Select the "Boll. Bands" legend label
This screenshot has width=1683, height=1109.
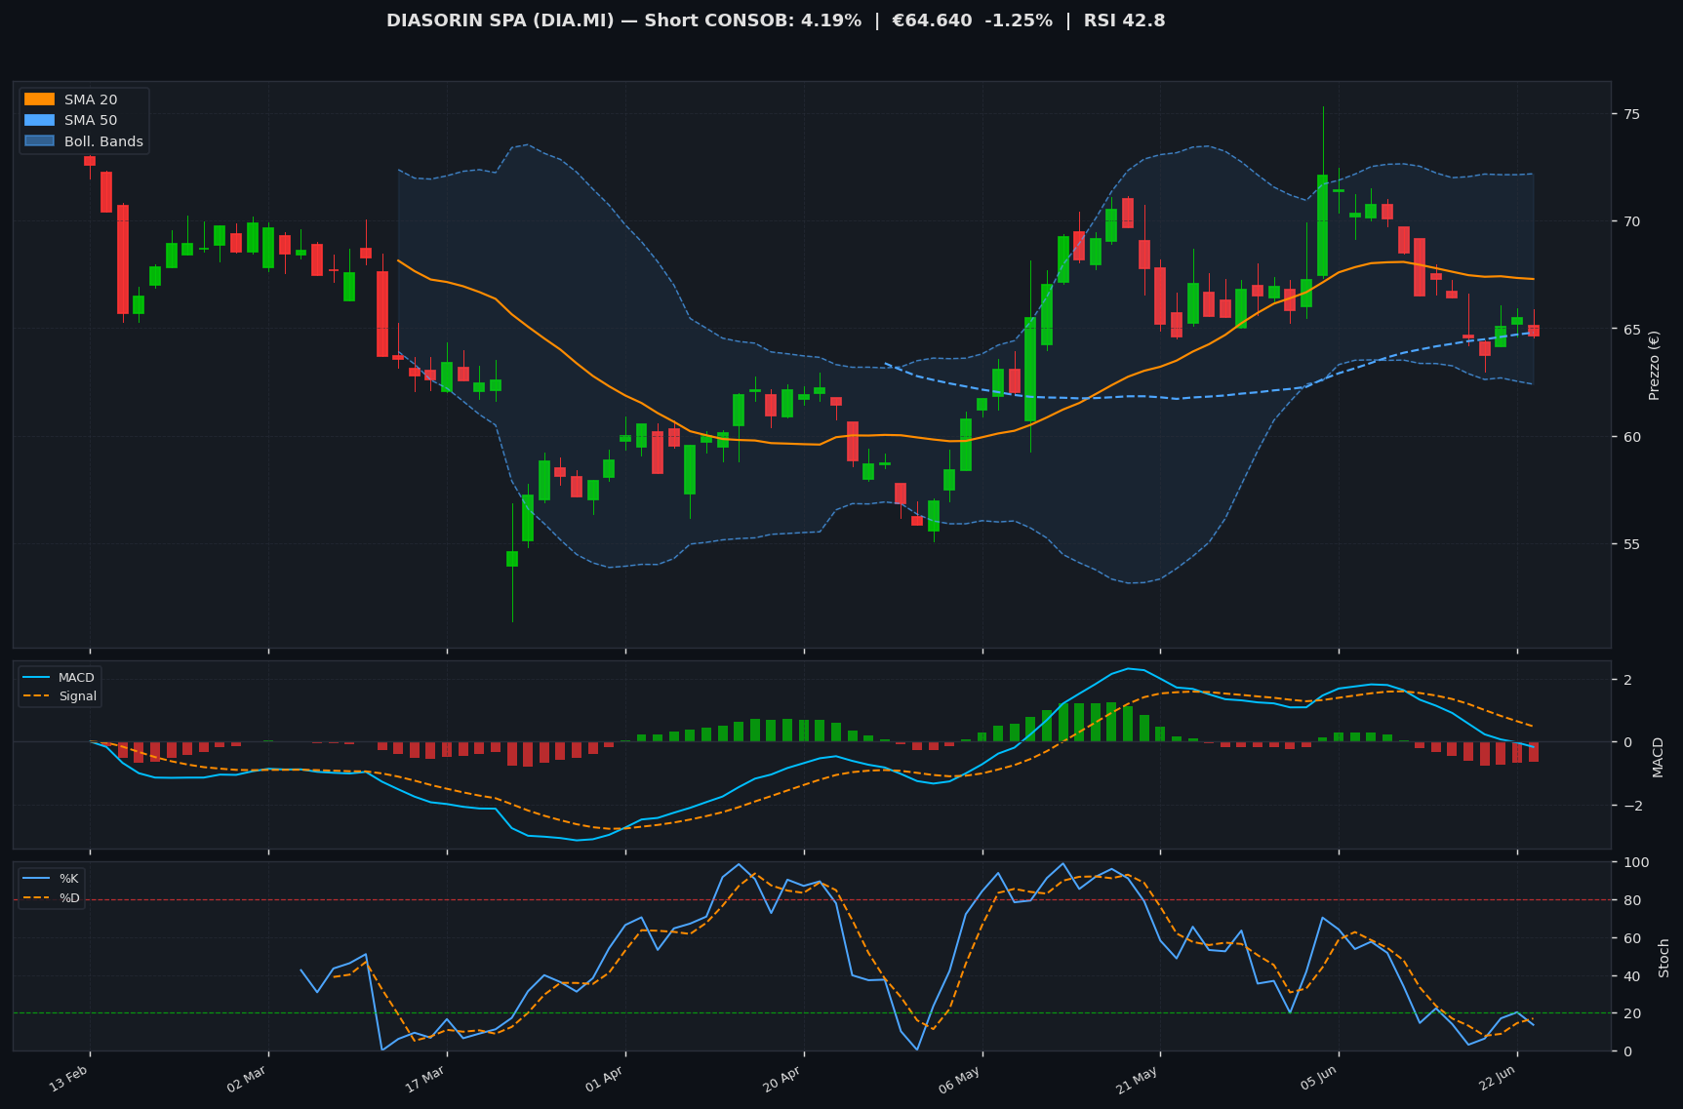(x=103, y=141)
